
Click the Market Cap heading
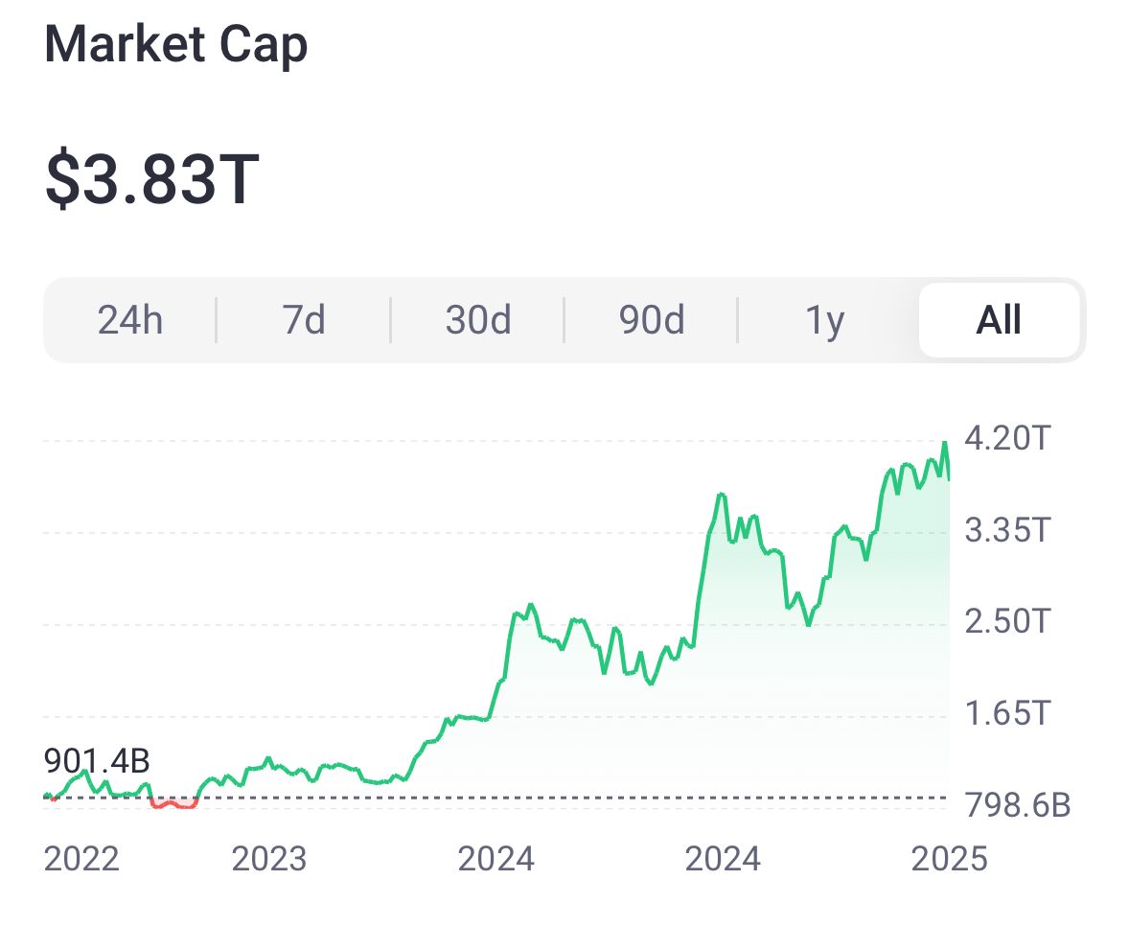click(x=175, y=46)
